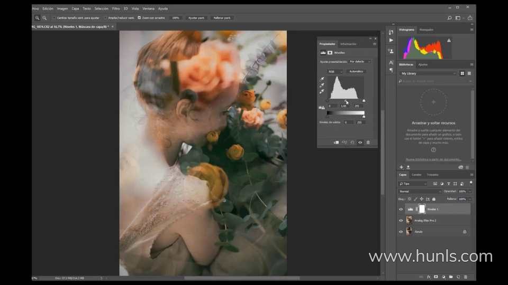Click the black point eyedropper in Levels
Viewport: 508px width, 285px height.
click(x=321, y=79)
